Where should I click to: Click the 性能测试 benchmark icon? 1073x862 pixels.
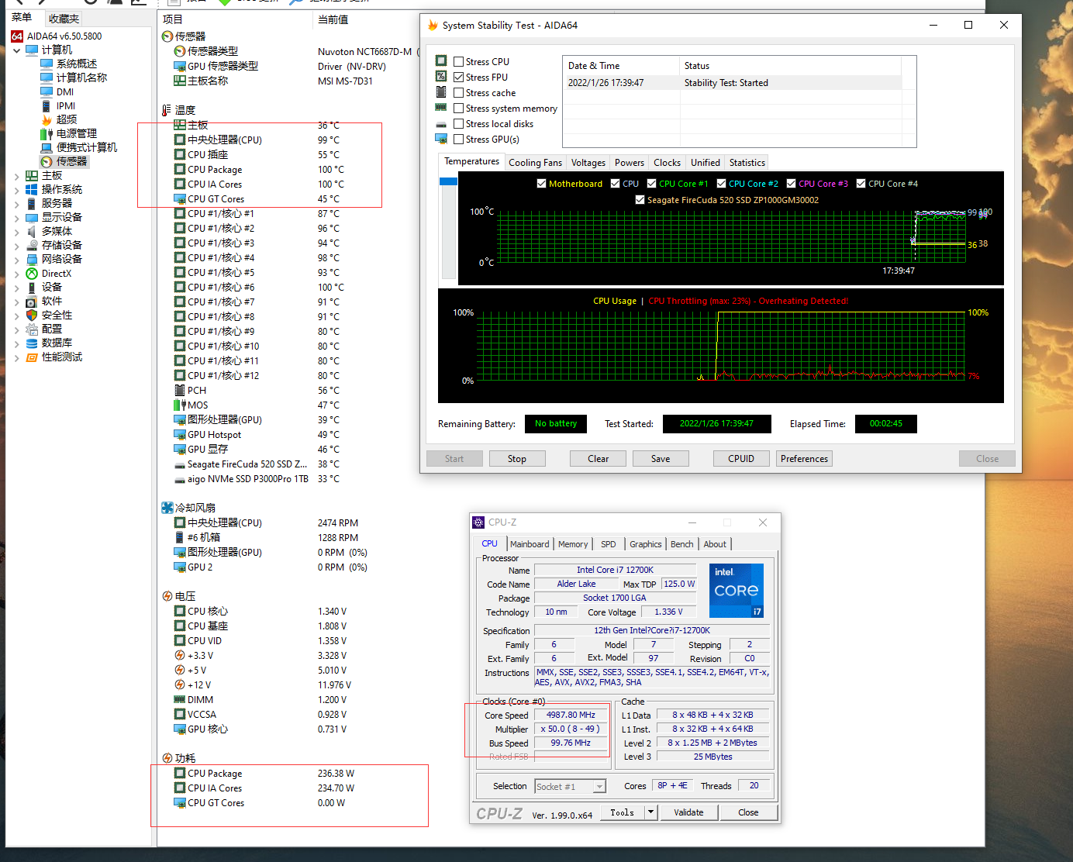click(x=32, y=357)
